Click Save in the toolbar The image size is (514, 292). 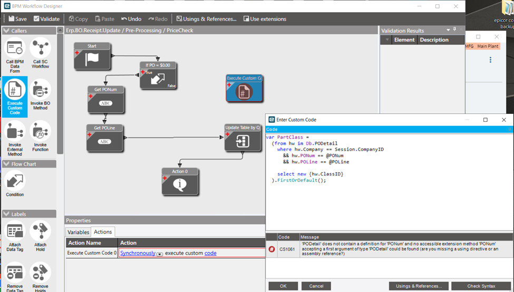point(18,19)
